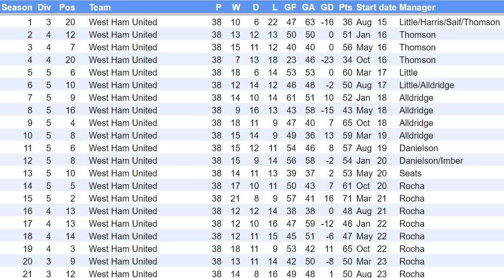
Task: Click the Div column header
Action: (x=44, y=7)
